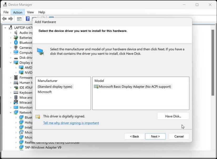Click the Device Manager vertical scrollbar thumb
The image size is (217, 159).
point(213,63)
